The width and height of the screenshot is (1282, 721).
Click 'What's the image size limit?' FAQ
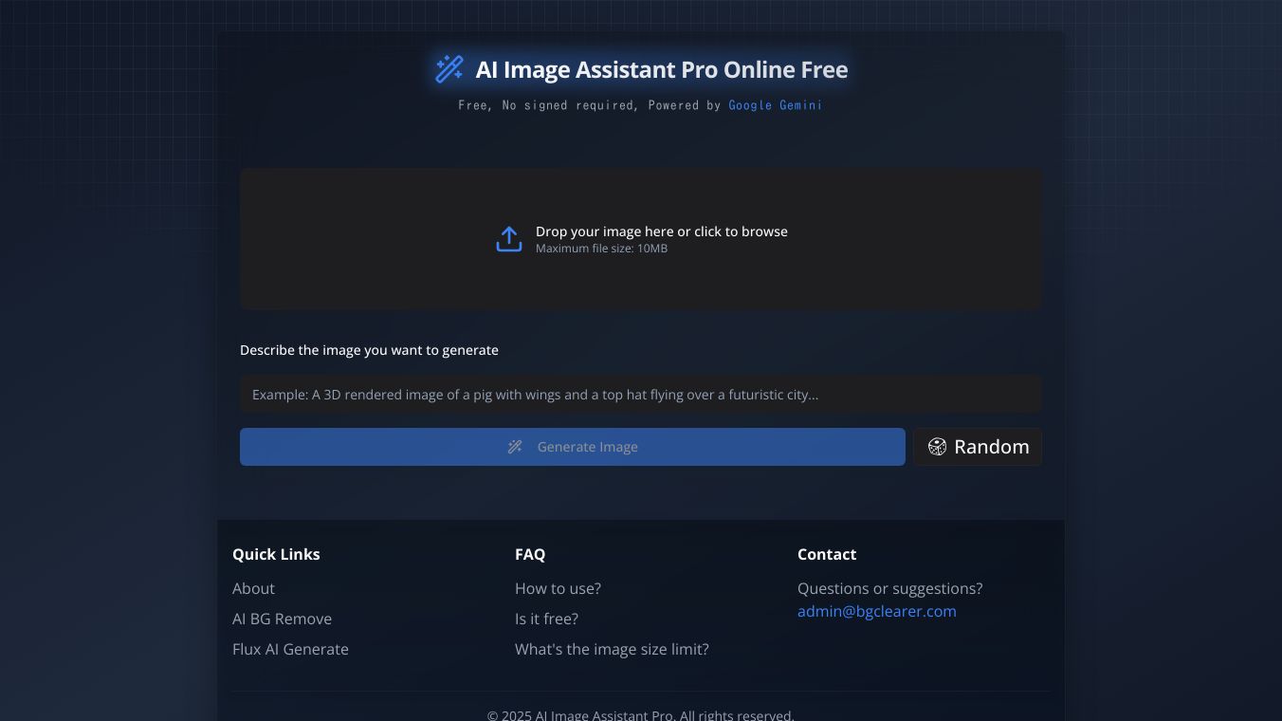tap(612, 649)
